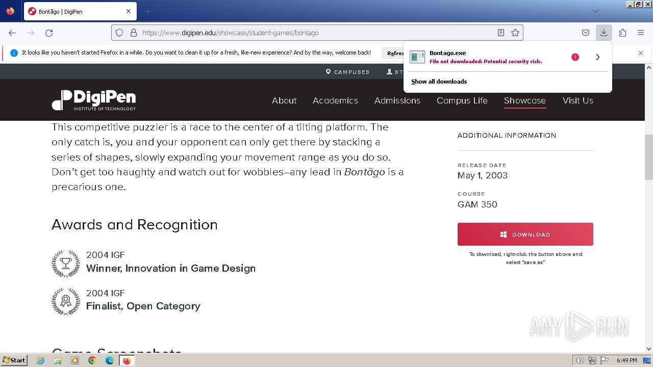Open the extensions puzzle icon
Image resolution: width=653 pixels, height=367 pixels.
coord(622,33)
